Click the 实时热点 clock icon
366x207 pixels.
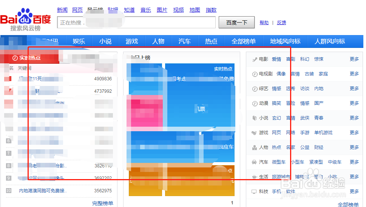pos(15,58)
